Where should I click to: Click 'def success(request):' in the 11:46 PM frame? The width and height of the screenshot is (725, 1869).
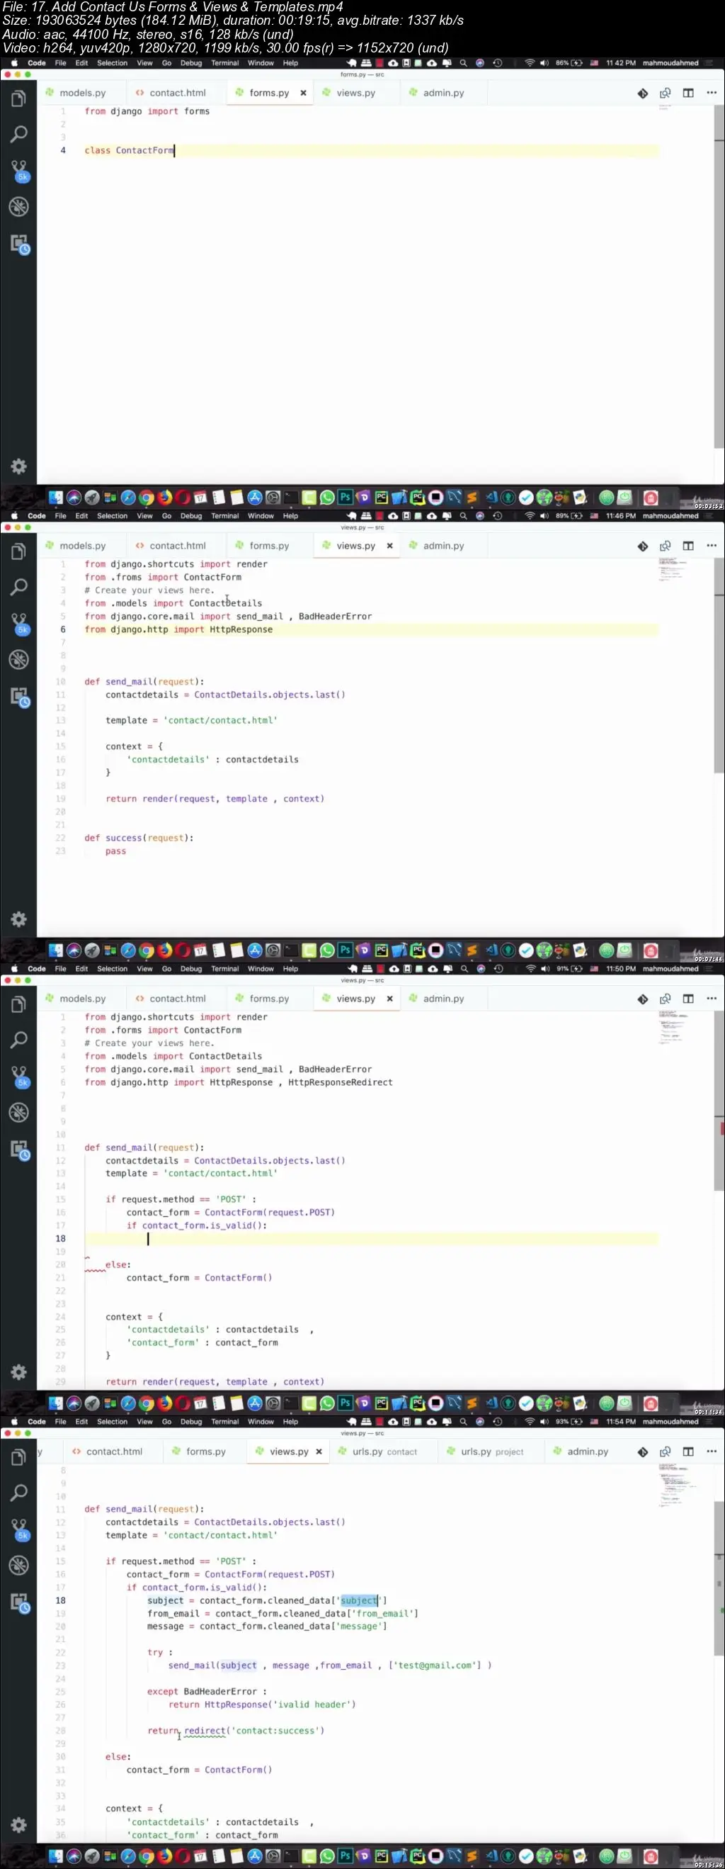pos(139,837)
